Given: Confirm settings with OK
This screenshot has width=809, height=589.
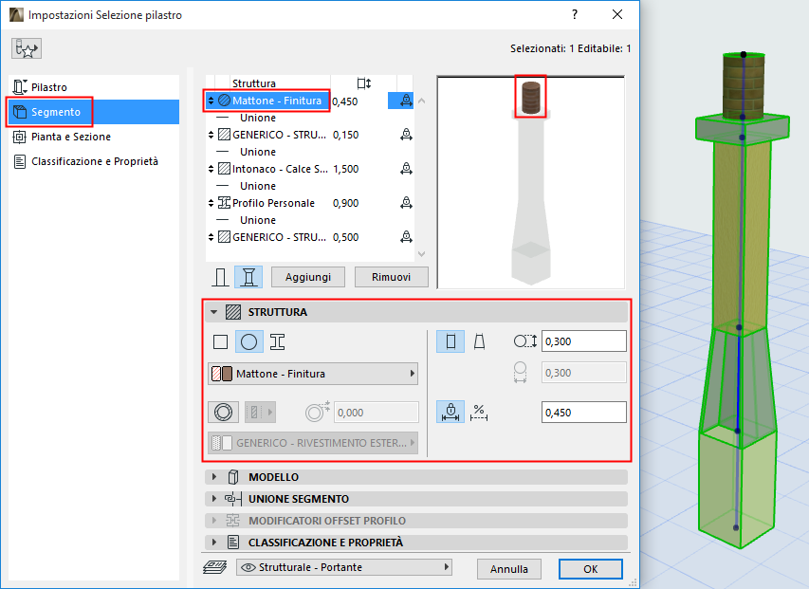Looking at the screenshot, I should (590, 569).
